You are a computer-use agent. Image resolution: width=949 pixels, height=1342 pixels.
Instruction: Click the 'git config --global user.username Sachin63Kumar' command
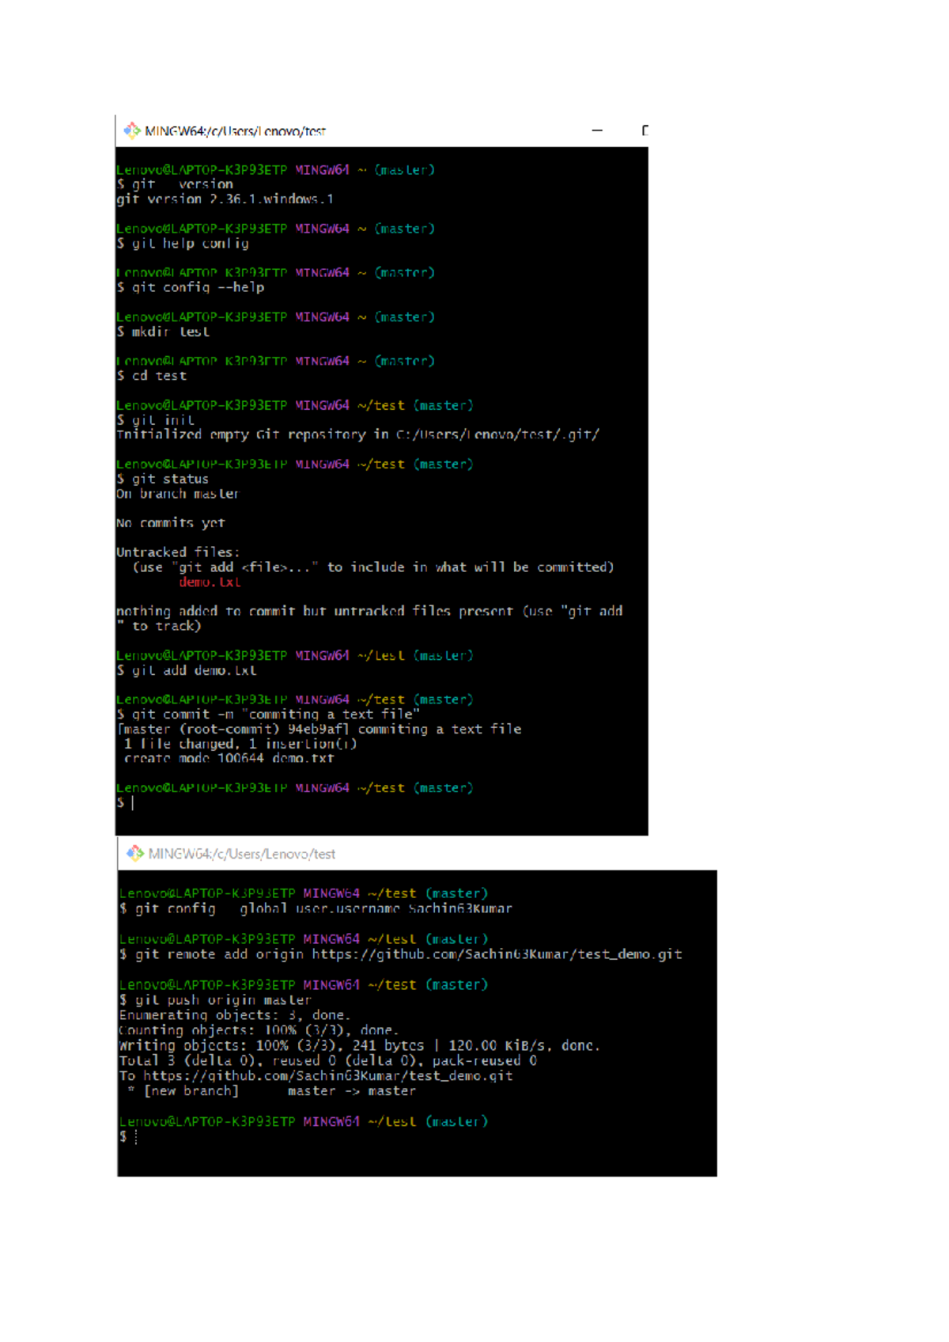coord(316,908)
